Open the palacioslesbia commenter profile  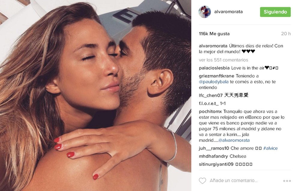pos(214,68)
